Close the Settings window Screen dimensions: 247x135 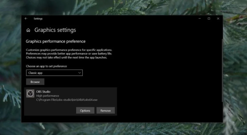pyautogui.click(x=218, y=19)
